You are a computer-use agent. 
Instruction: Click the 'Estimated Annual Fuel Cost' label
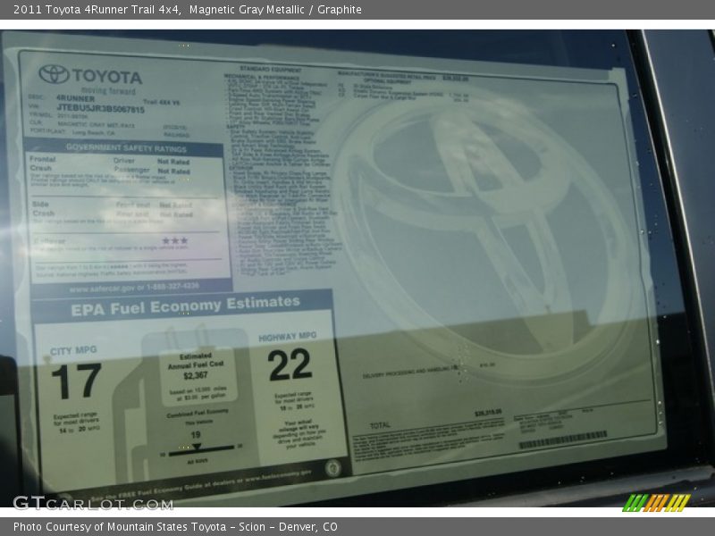(196, 361)
